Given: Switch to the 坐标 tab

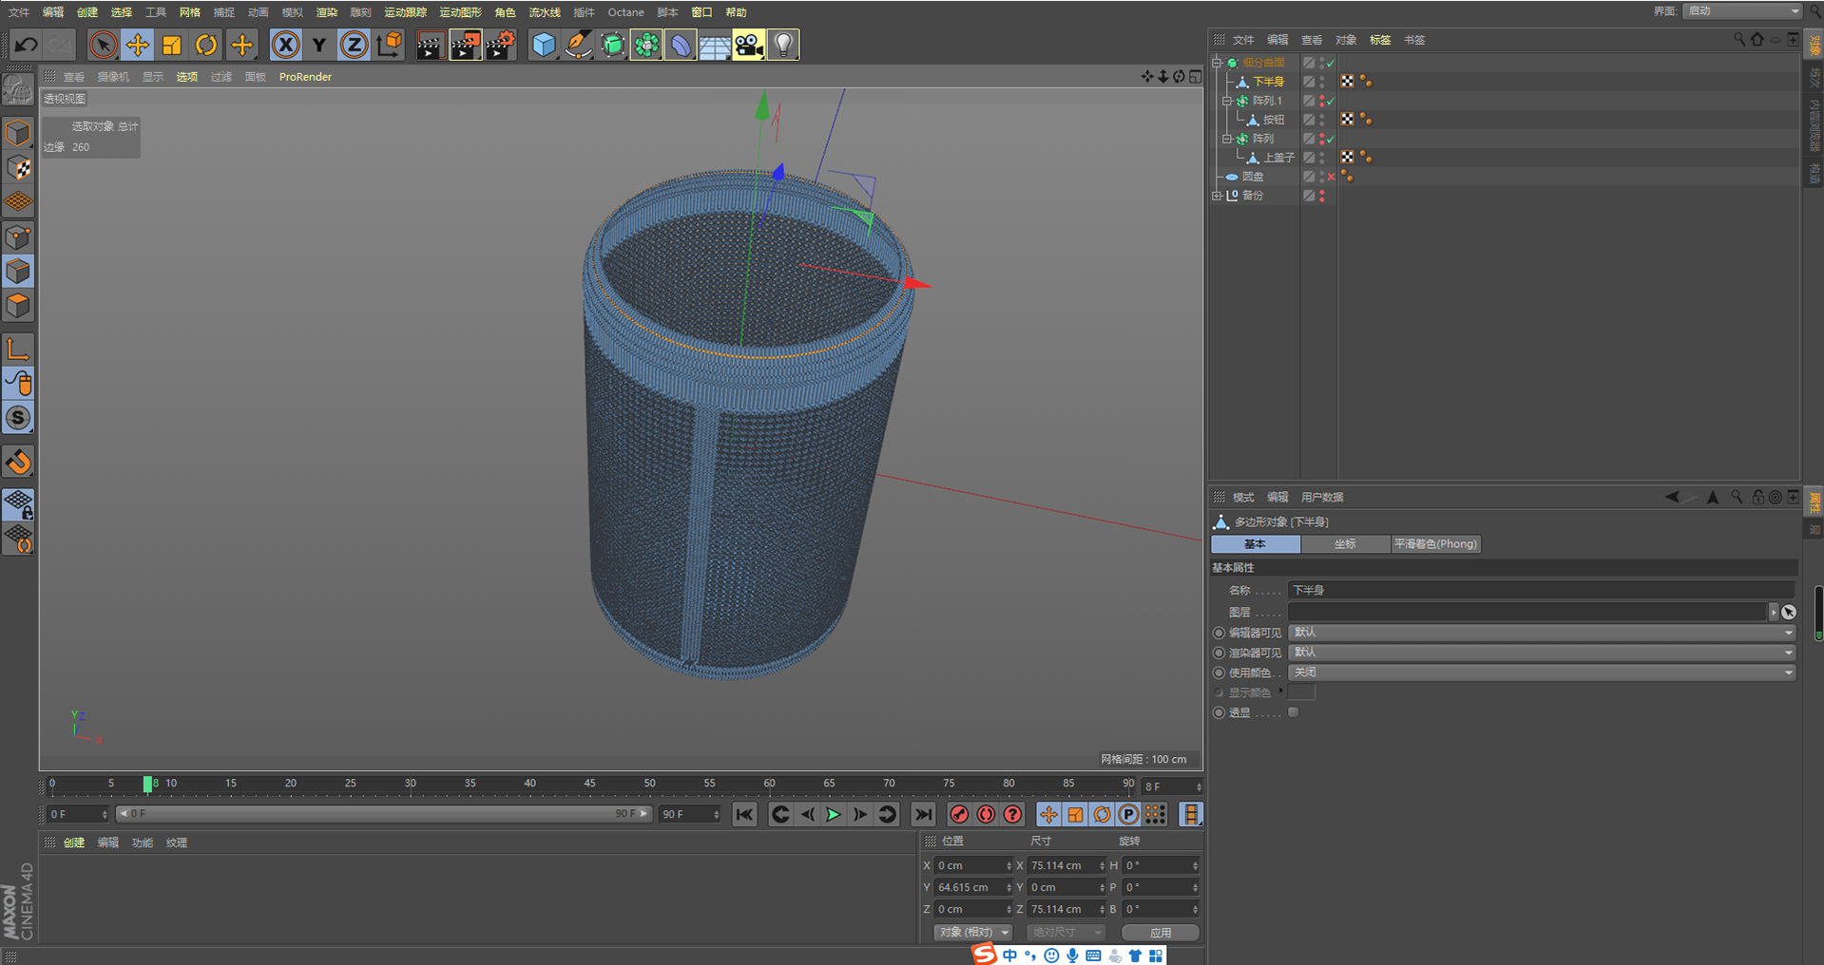Looking at the screenshot, I should pyautogui.click(x=1345, y=544).
